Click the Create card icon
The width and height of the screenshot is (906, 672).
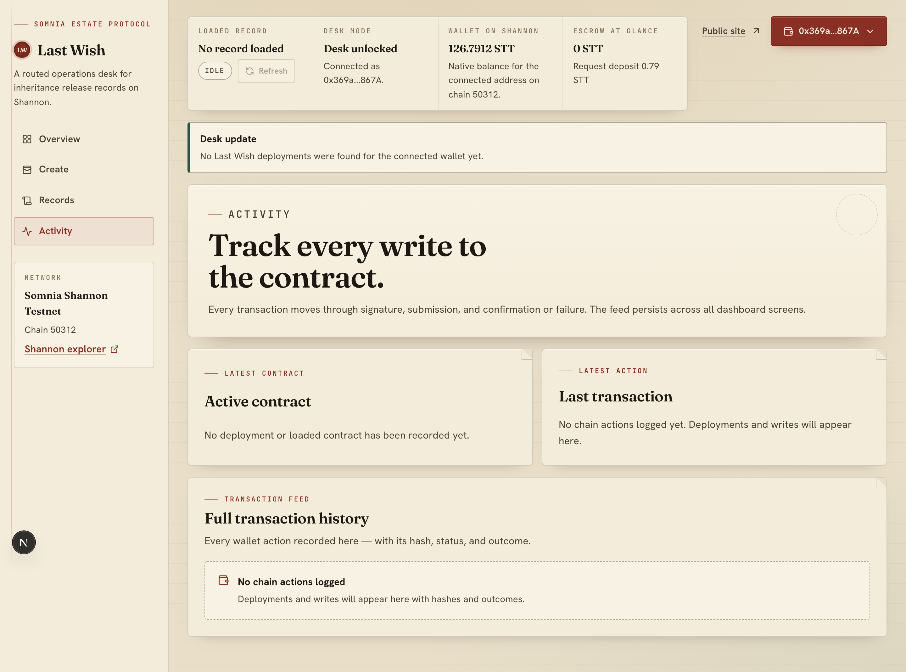(27, 170)
